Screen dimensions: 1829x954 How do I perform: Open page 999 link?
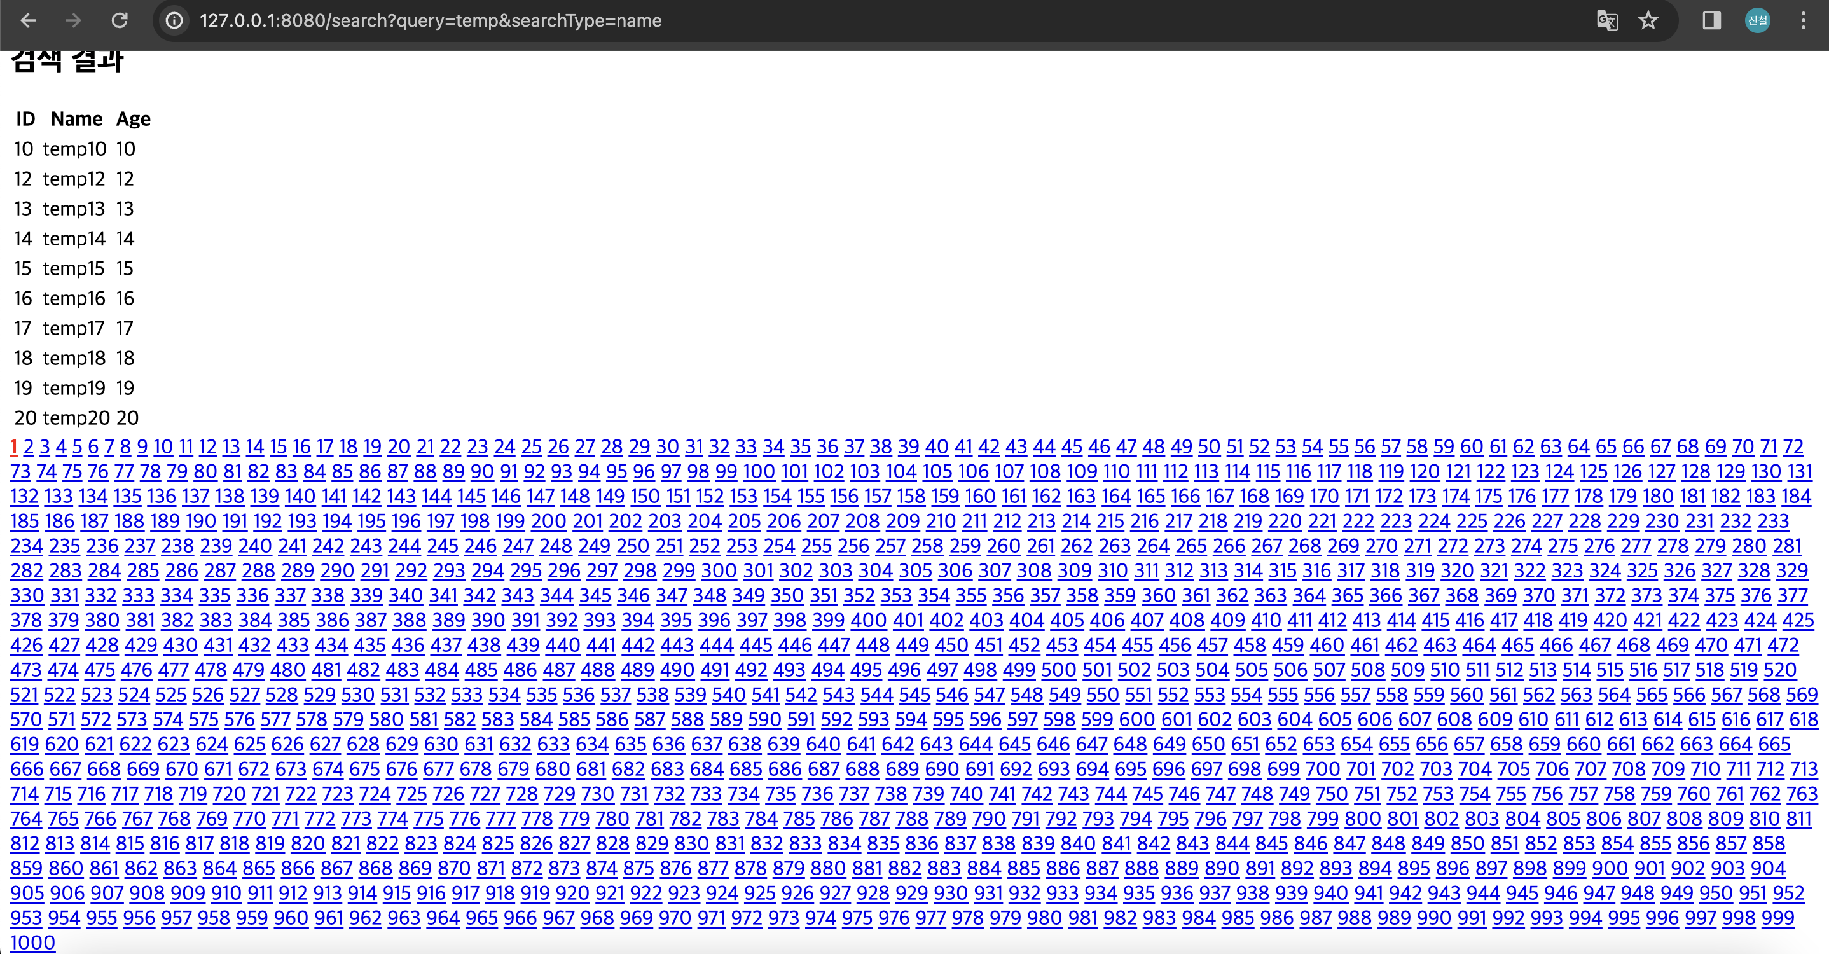[1777, 919]
